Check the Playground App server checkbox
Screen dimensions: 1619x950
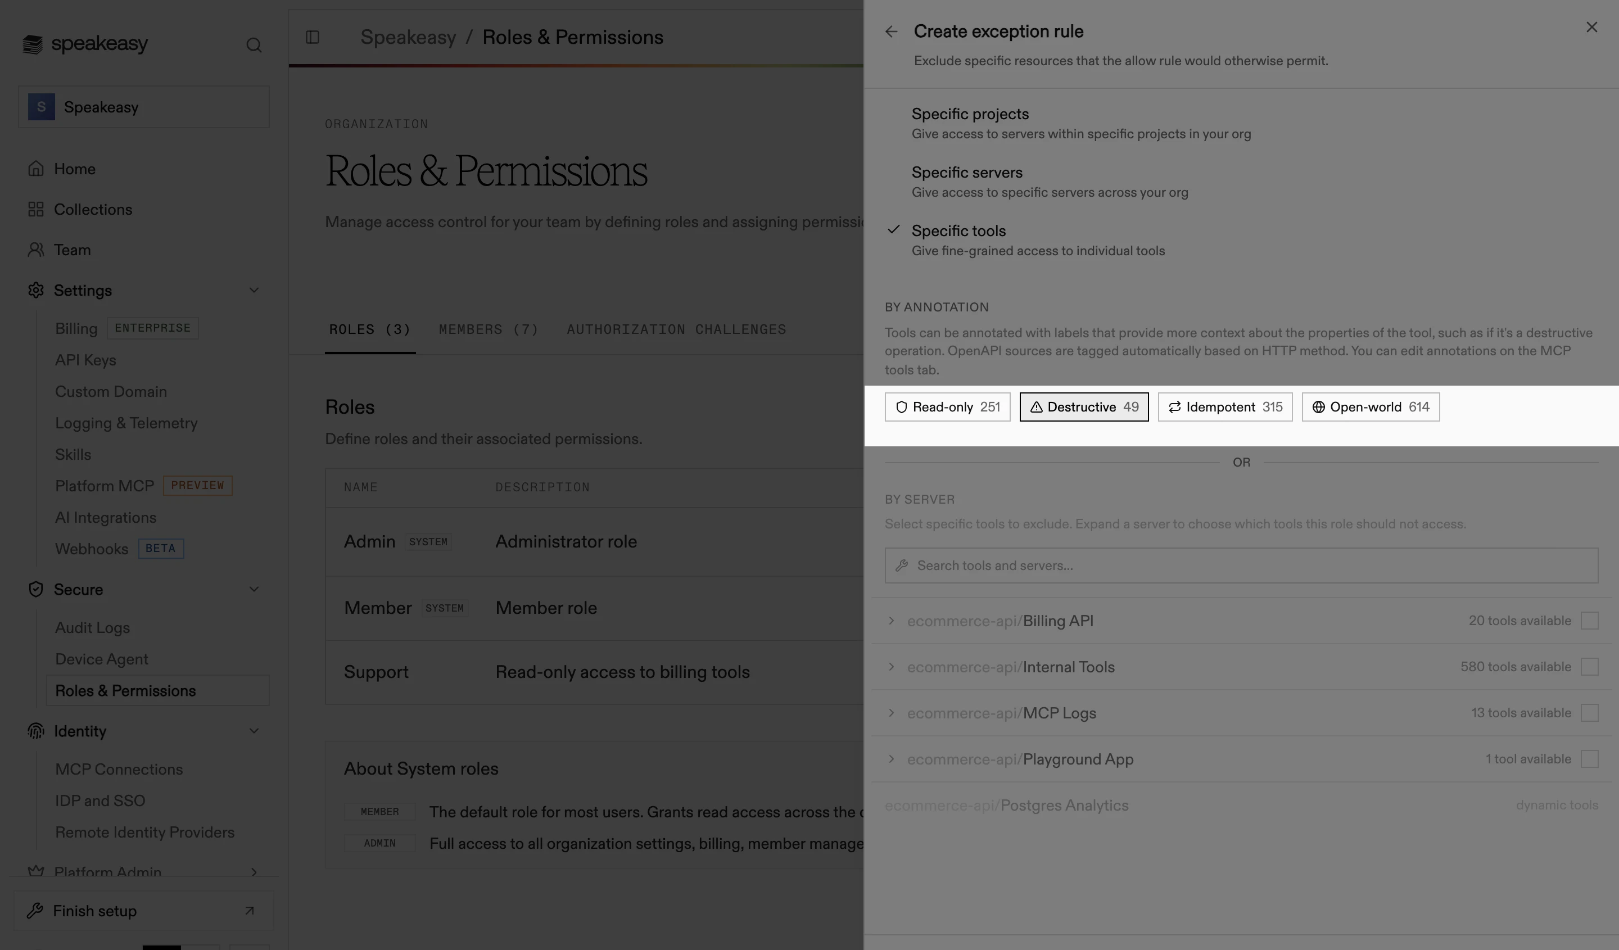pyautogui.click(x=1589, y=758)
